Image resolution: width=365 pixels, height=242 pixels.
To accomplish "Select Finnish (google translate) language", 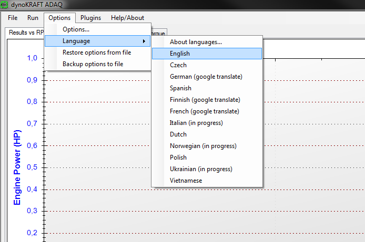I will click(207, 100).
